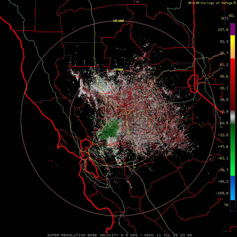Click the 30.1 scale value

tap(224, 88)
